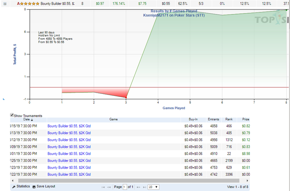The height and width of the screenshot is (191, 290).
Task: Click the $0.97 value in top row
Action: point(100,4)
